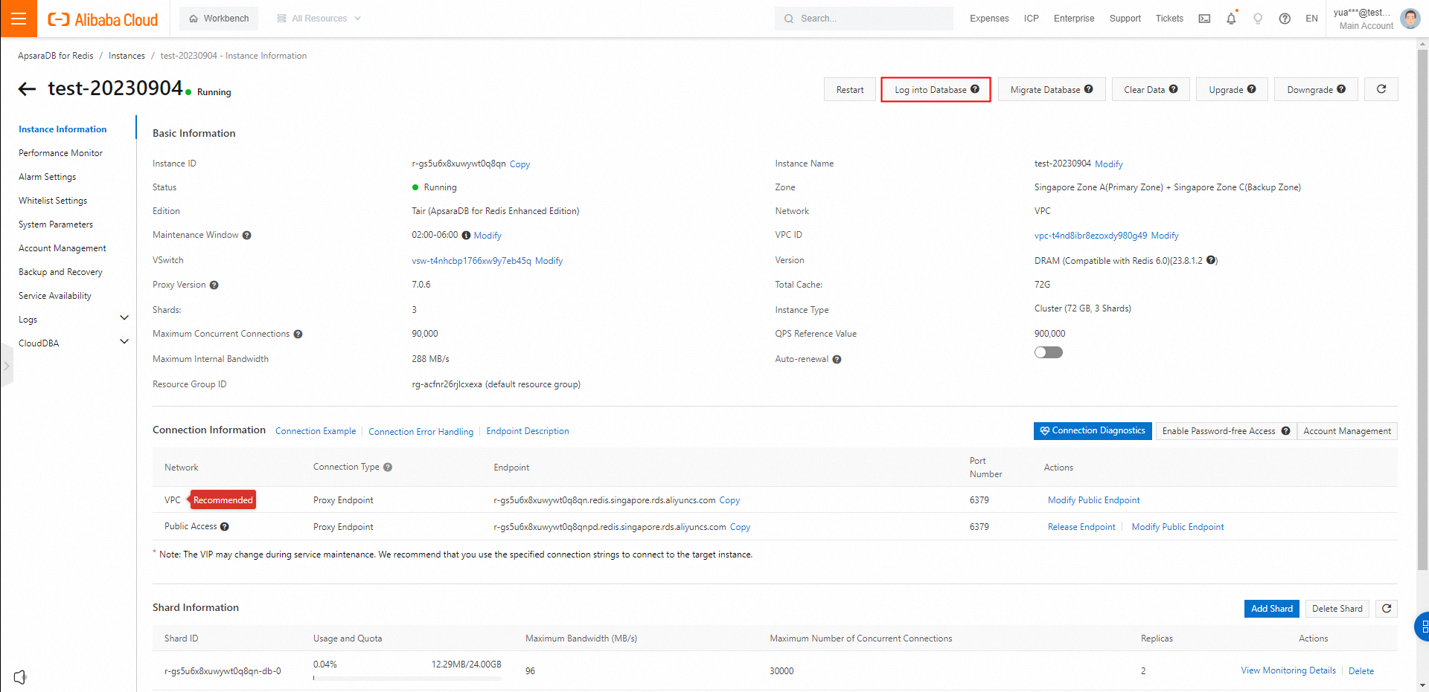Click the user avatar picture
Viewport: 1429px width, 692px height.
[x=1410, y=19]
